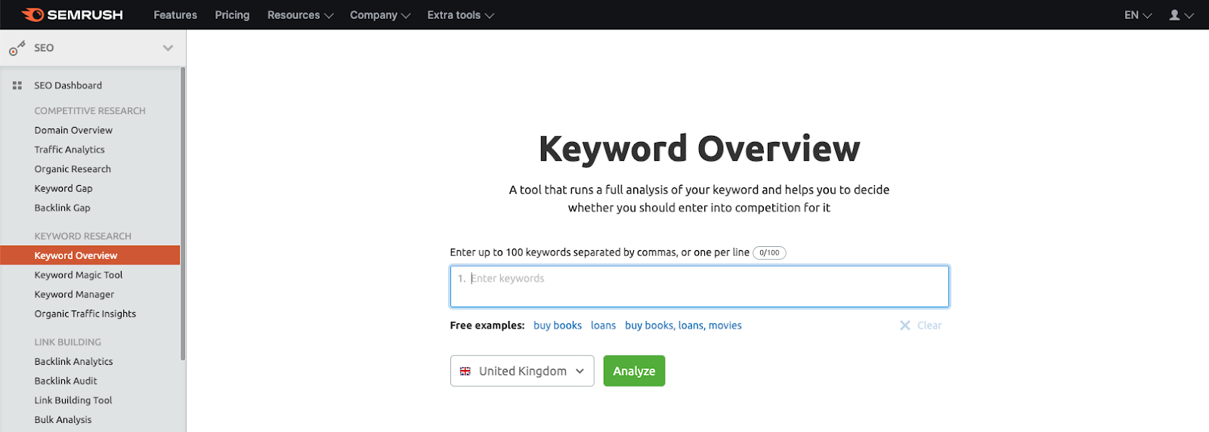
Task: Select Keyword Overview in sidebar
Action: pyautogui.click(x=90, y=255)
